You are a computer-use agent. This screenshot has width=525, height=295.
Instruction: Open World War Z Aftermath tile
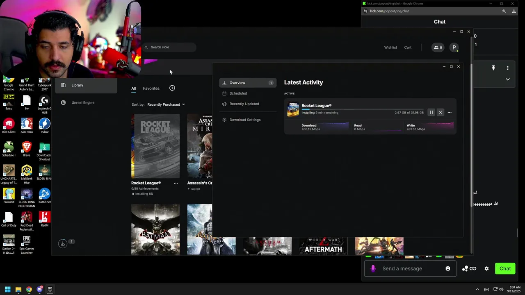click(x=323, y=246)
